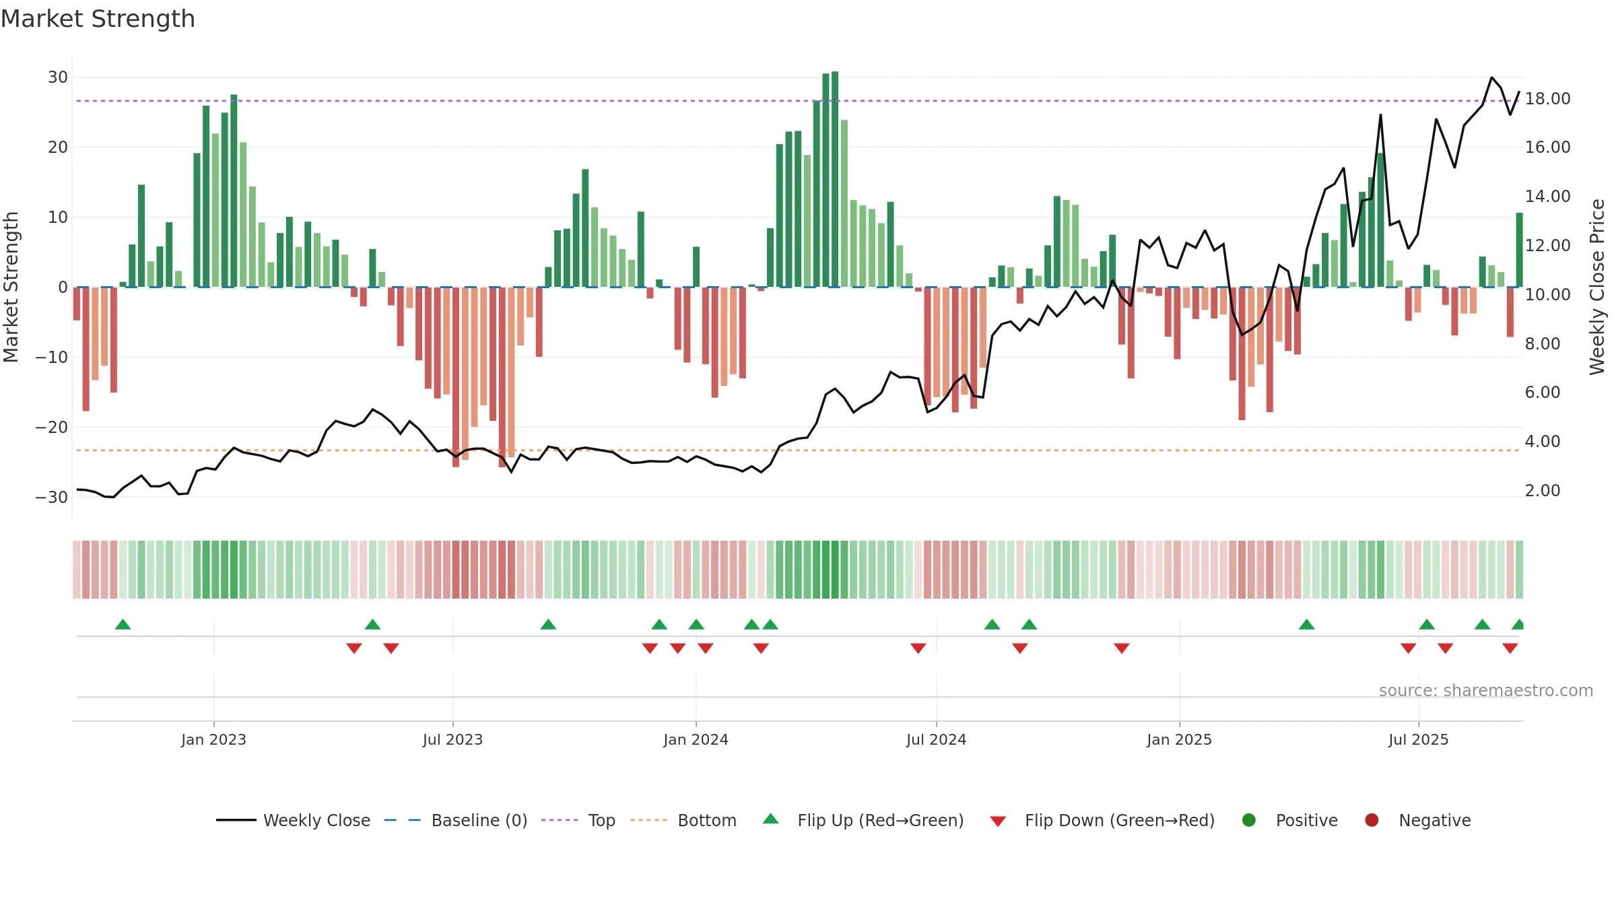
Task: Click the red Negative legend dot
Action: pyautogui.click(x=1372, y=820)
